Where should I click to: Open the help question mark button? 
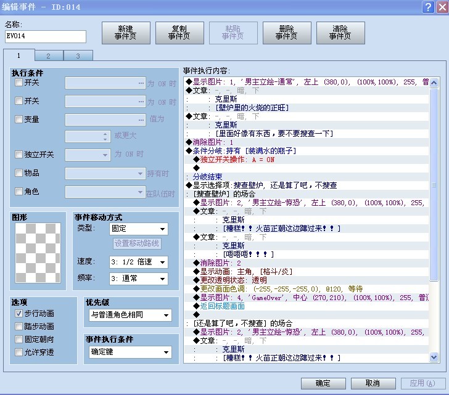pos(428,7)
